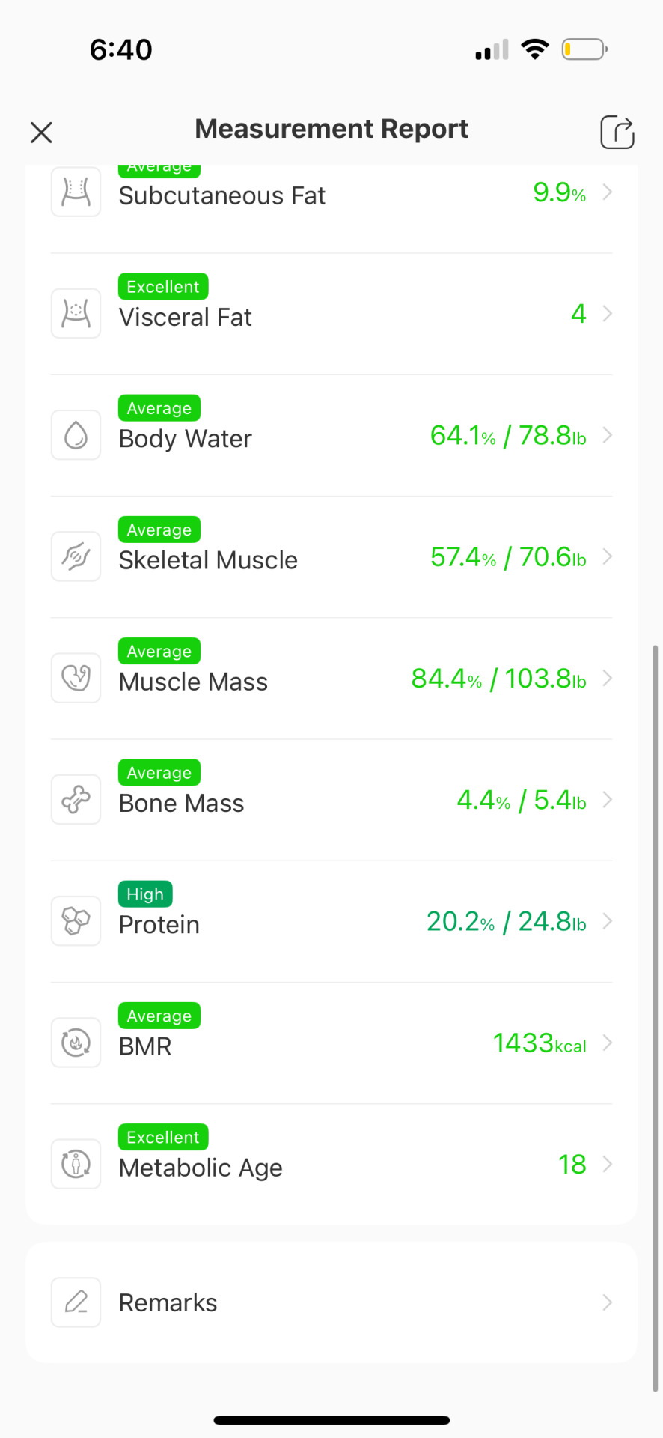Tap the BMR flame icon
This screenshot has height=1438, width=663.
(x=76, y=1043)
